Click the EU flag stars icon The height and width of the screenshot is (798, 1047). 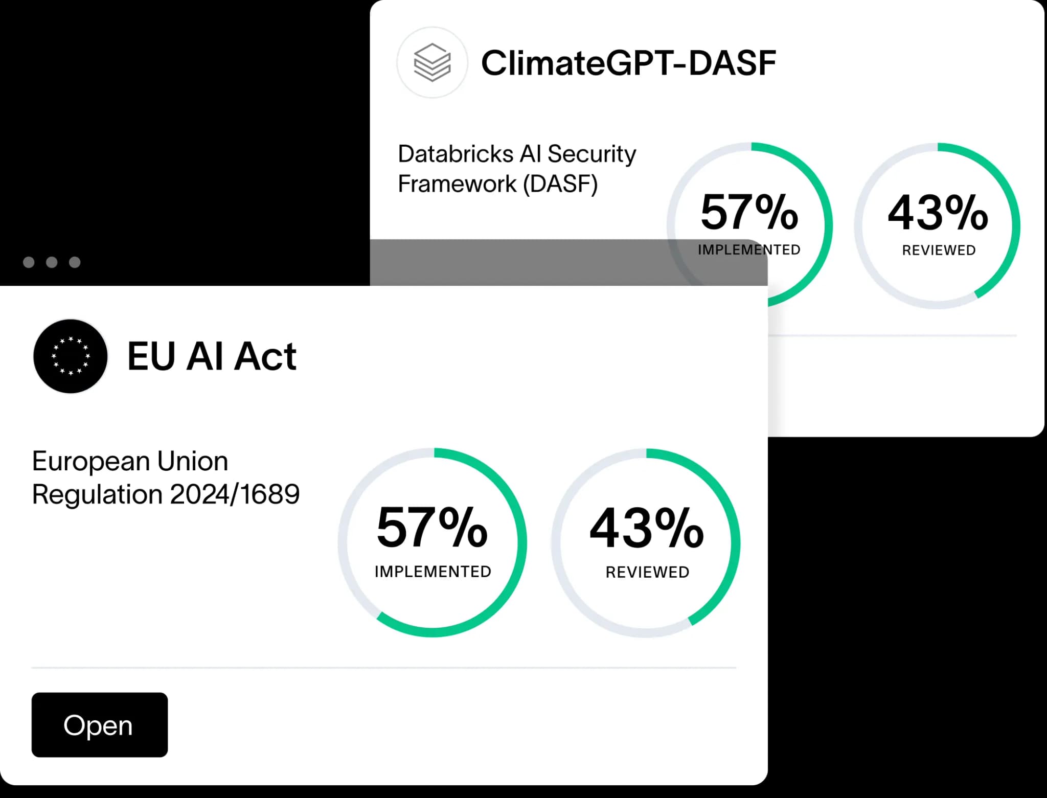pos(71,356)
